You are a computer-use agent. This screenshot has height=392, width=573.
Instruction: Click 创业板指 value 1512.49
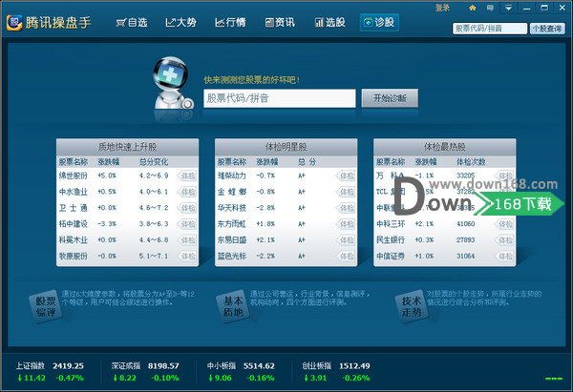354,365
